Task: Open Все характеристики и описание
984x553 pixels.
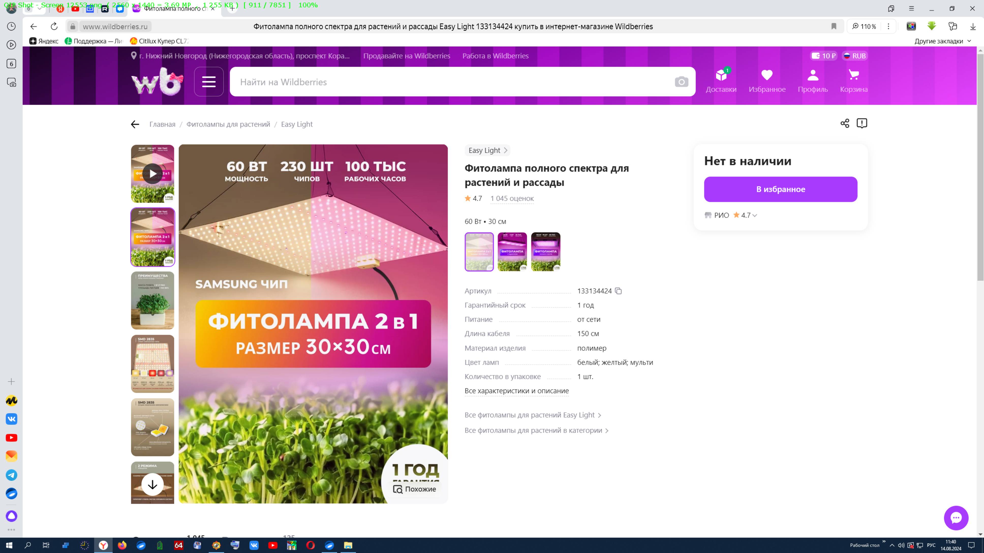Action: click(x=516, y=391)
